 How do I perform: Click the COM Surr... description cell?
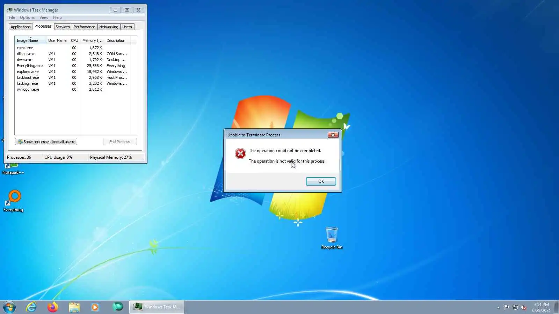tap(117, 54)
